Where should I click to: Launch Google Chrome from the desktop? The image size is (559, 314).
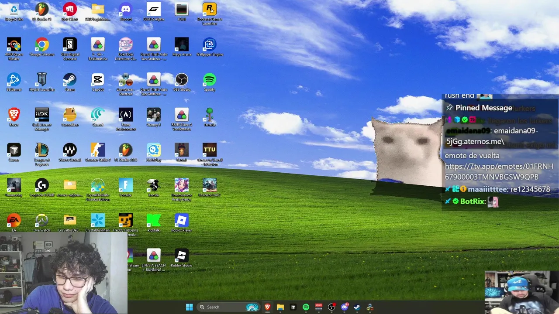click(x=42, y=47)
